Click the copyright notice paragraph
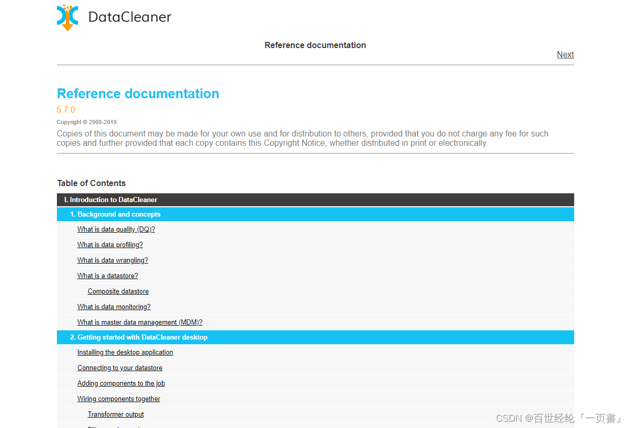 303,139
